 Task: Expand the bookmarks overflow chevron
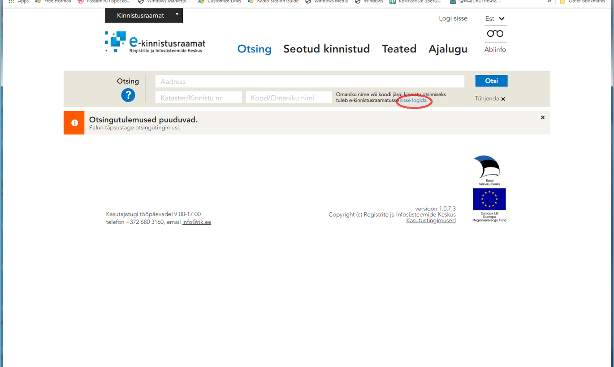point(549,1)
